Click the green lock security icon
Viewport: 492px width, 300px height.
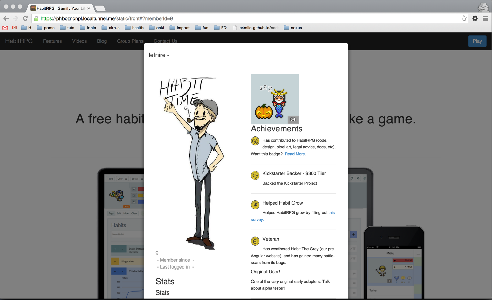coord(36,18)
